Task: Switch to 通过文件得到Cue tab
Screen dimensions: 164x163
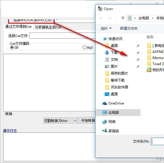Action: [18, 26]
